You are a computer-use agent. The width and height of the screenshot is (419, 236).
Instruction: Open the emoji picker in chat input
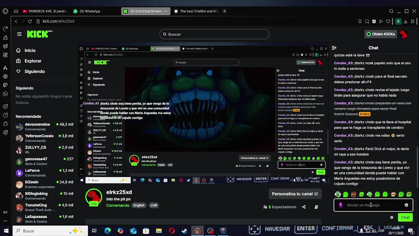406,205
